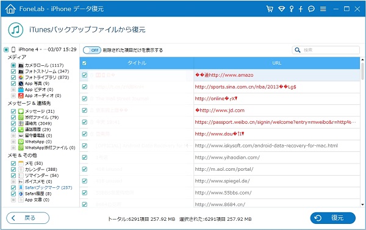366x230 pixels.
Task: Uncheck the 連絡先 (3049) checkbox
Action: 13,123
